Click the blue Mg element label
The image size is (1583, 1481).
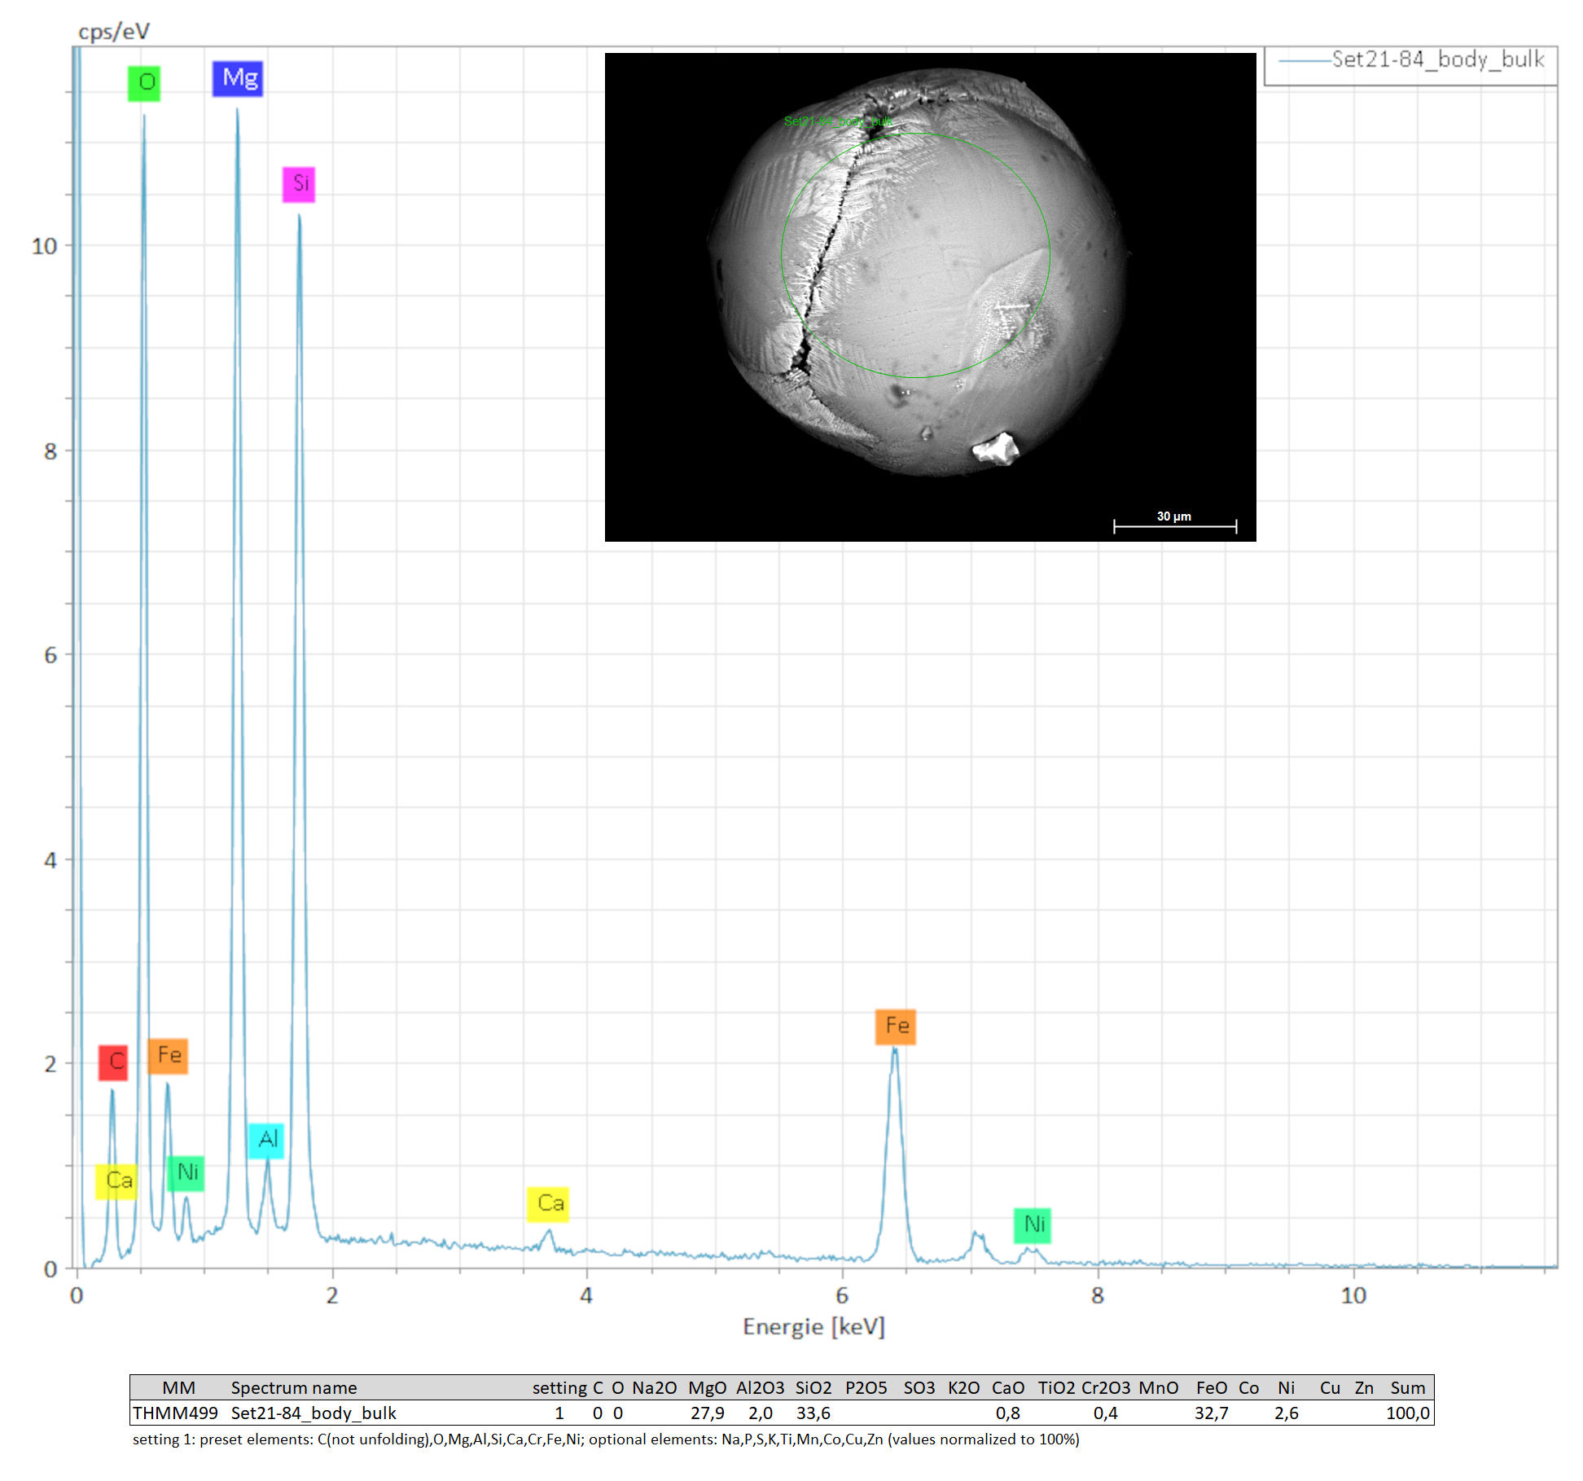(238, 78)
